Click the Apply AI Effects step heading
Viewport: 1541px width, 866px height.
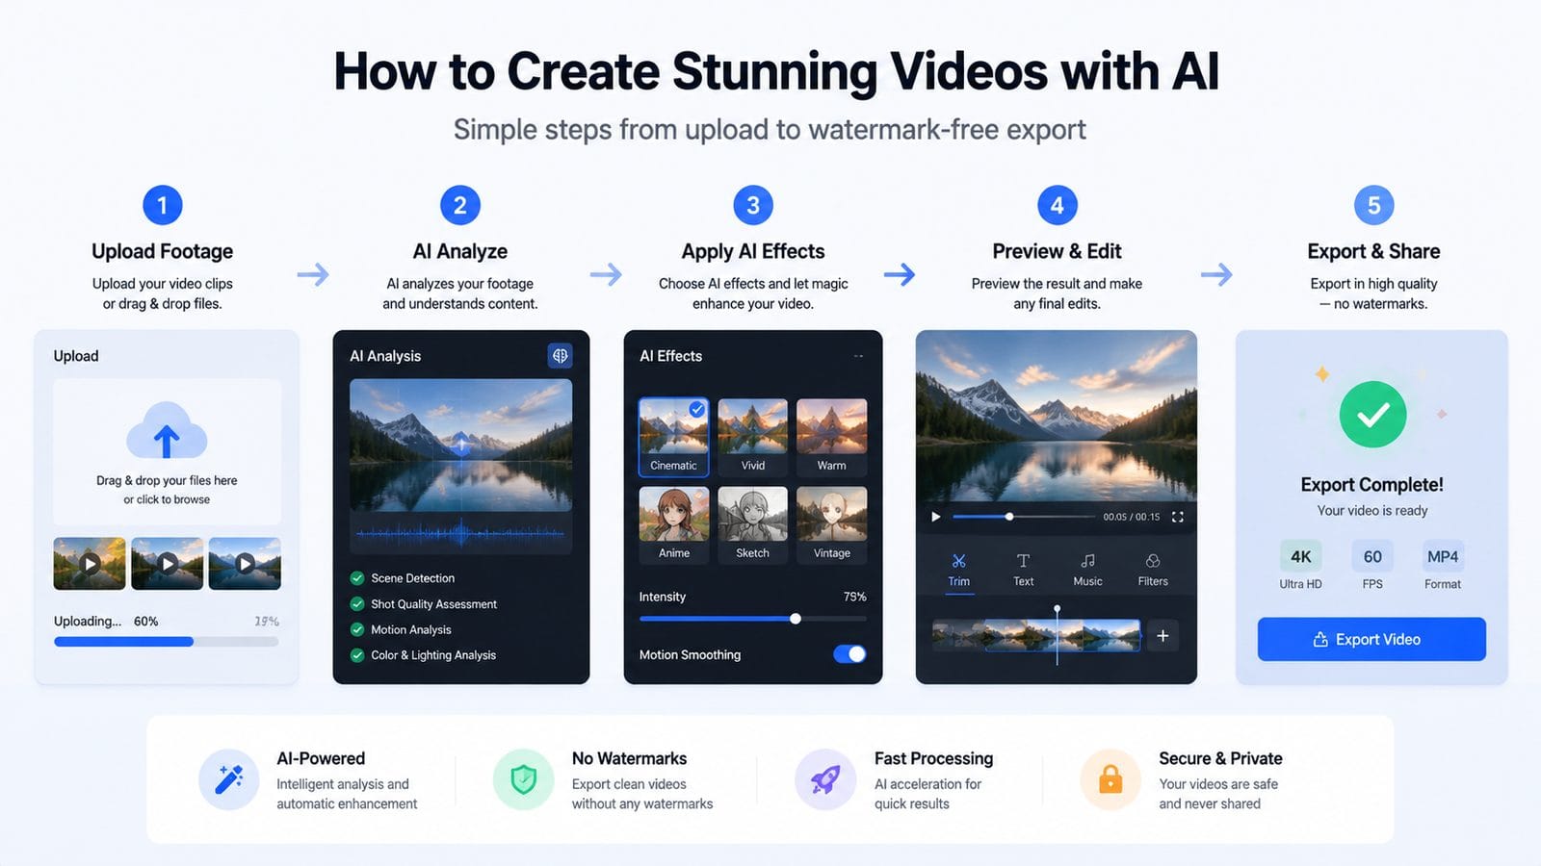coord(753,251)
